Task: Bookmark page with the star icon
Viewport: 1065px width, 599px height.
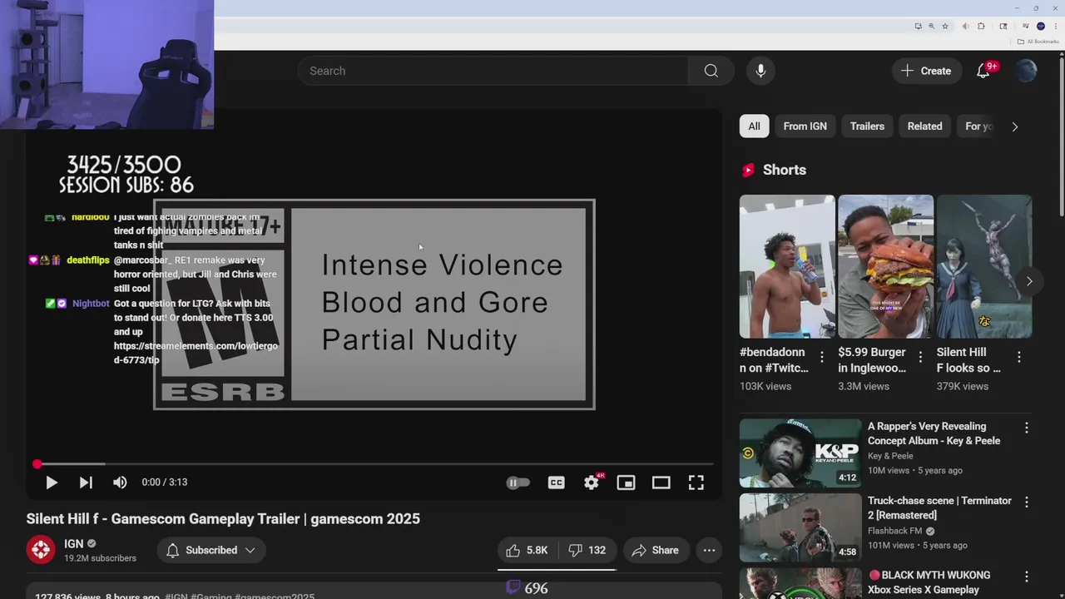Action: click(945, 26)
